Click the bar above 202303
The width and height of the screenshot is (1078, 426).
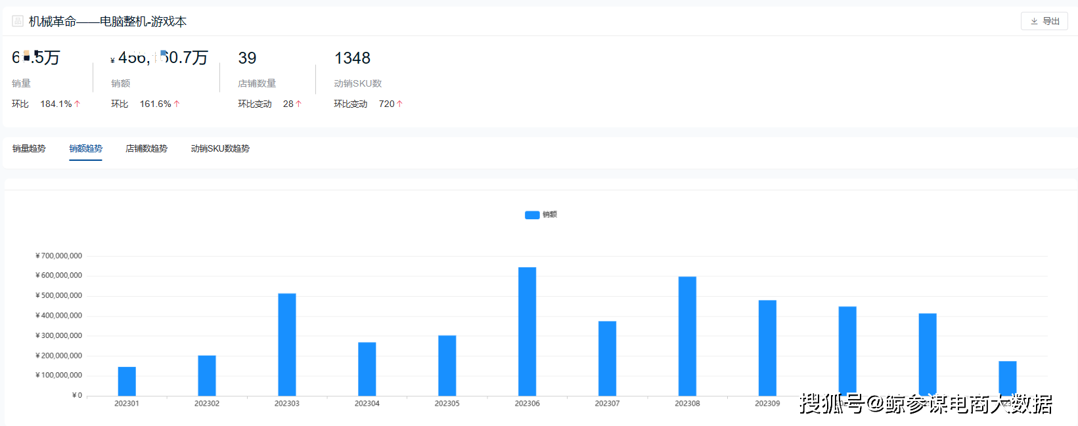coord(287,345)
